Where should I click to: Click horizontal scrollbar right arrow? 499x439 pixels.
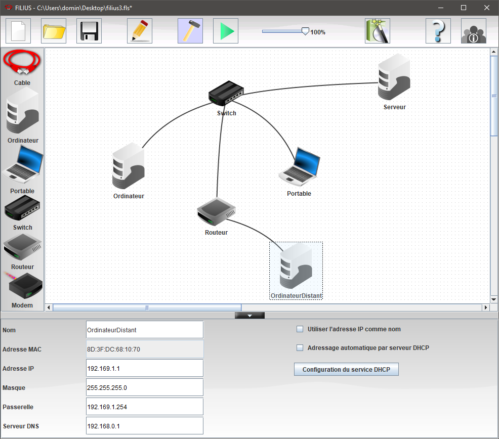click(x=486, y=308)
